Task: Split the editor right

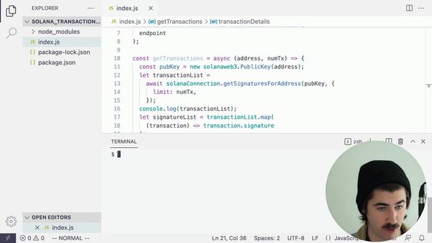Action: (409, 8)
